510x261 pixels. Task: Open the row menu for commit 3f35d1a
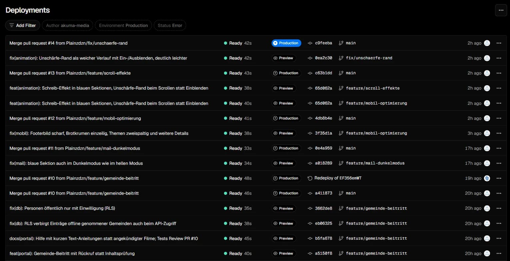click(499, 133)
